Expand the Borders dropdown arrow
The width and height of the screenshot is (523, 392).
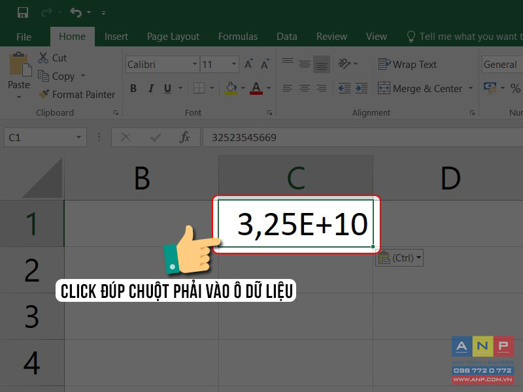[211, 88]
